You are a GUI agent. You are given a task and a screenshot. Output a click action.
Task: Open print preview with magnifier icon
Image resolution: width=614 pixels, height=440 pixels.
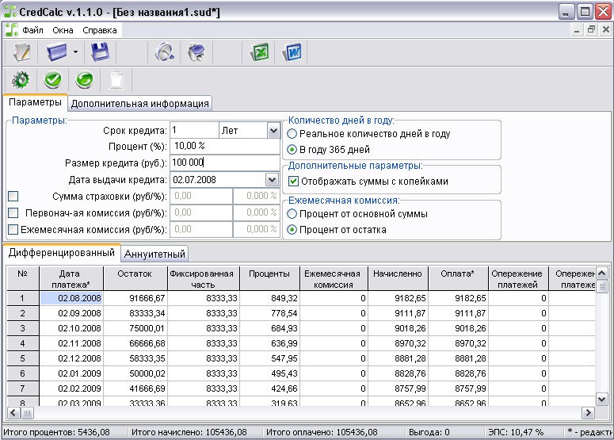[x=164, y=53]
